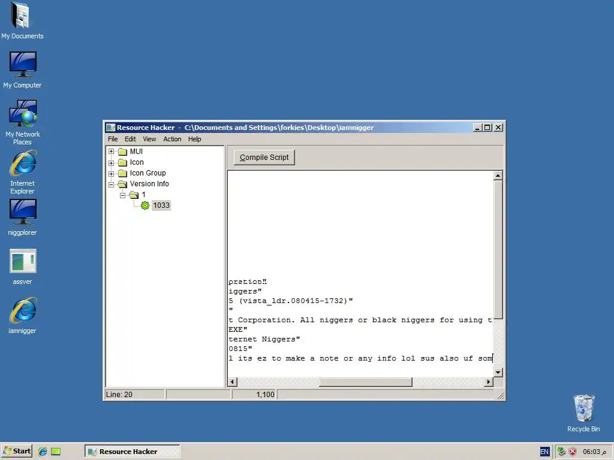This screenshot has height=460, width=614.
Task: Click the horizontal scrollbar thumb
Action: point(366,382)
